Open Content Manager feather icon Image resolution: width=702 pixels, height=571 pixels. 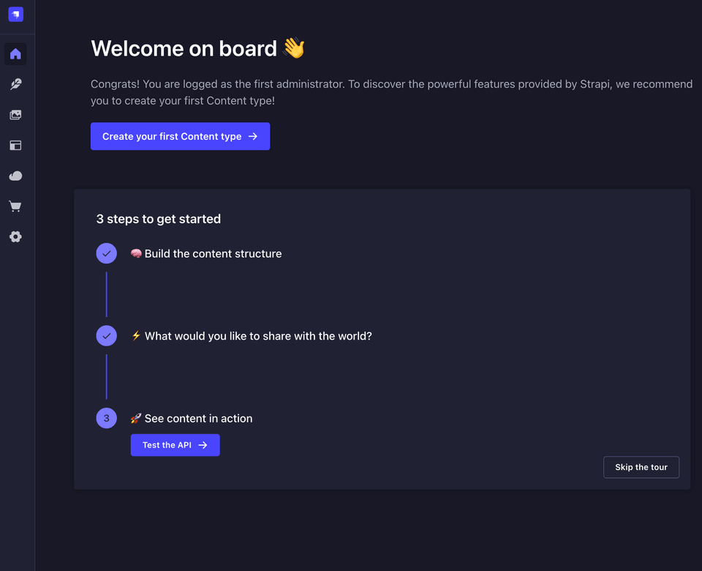point(15,85)
